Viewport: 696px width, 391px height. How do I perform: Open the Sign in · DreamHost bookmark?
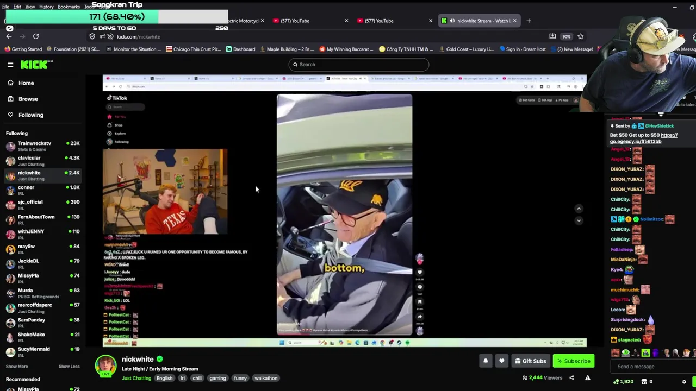pos(522,49)
